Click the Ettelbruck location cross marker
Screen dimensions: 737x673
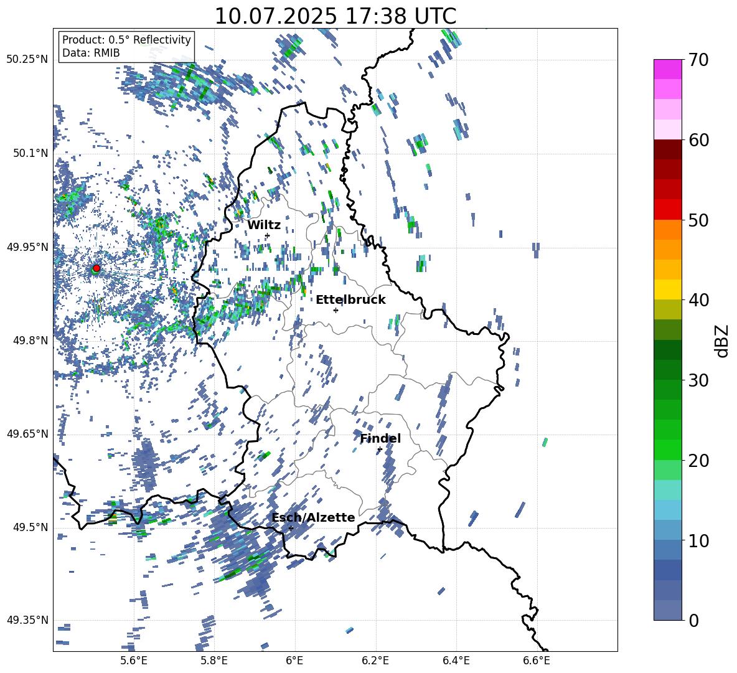pos(336,310)
